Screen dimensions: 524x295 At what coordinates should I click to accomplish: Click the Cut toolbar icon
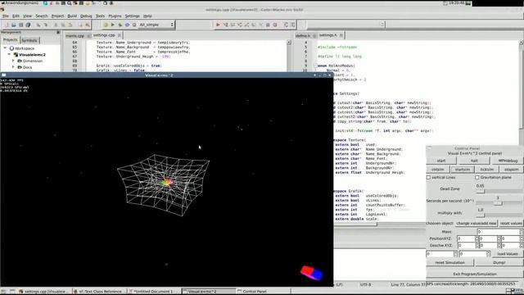point(56,25)
